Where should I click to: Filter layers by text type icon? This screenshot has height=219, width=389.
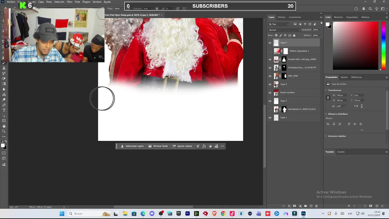pos(305,24)
